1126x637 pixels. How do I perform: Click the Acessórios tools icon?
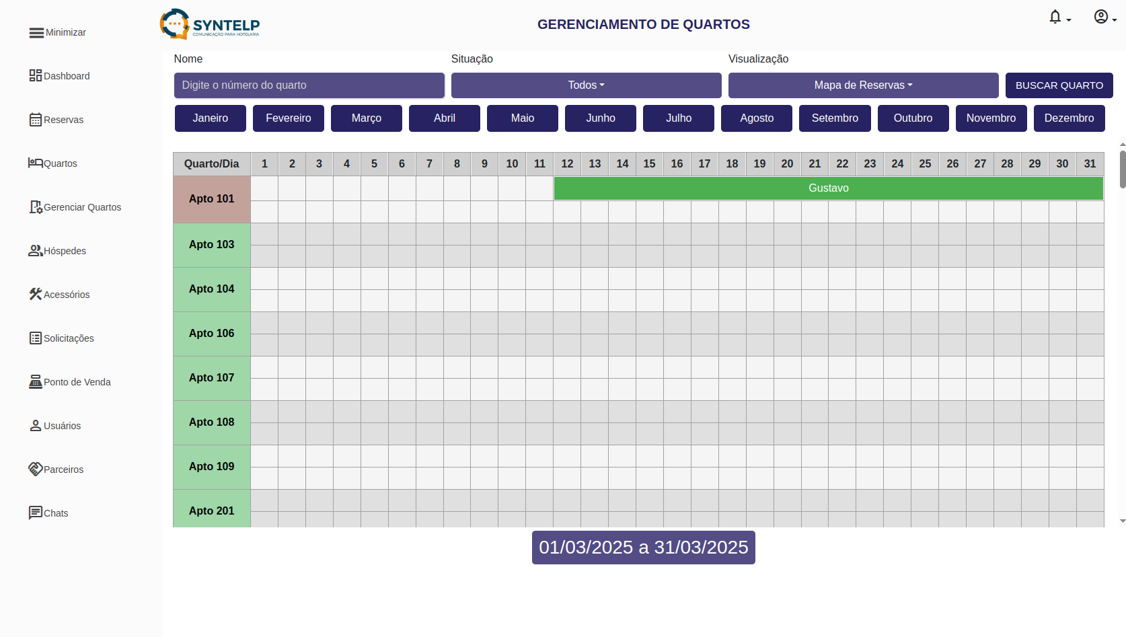[x=36, y=294]
